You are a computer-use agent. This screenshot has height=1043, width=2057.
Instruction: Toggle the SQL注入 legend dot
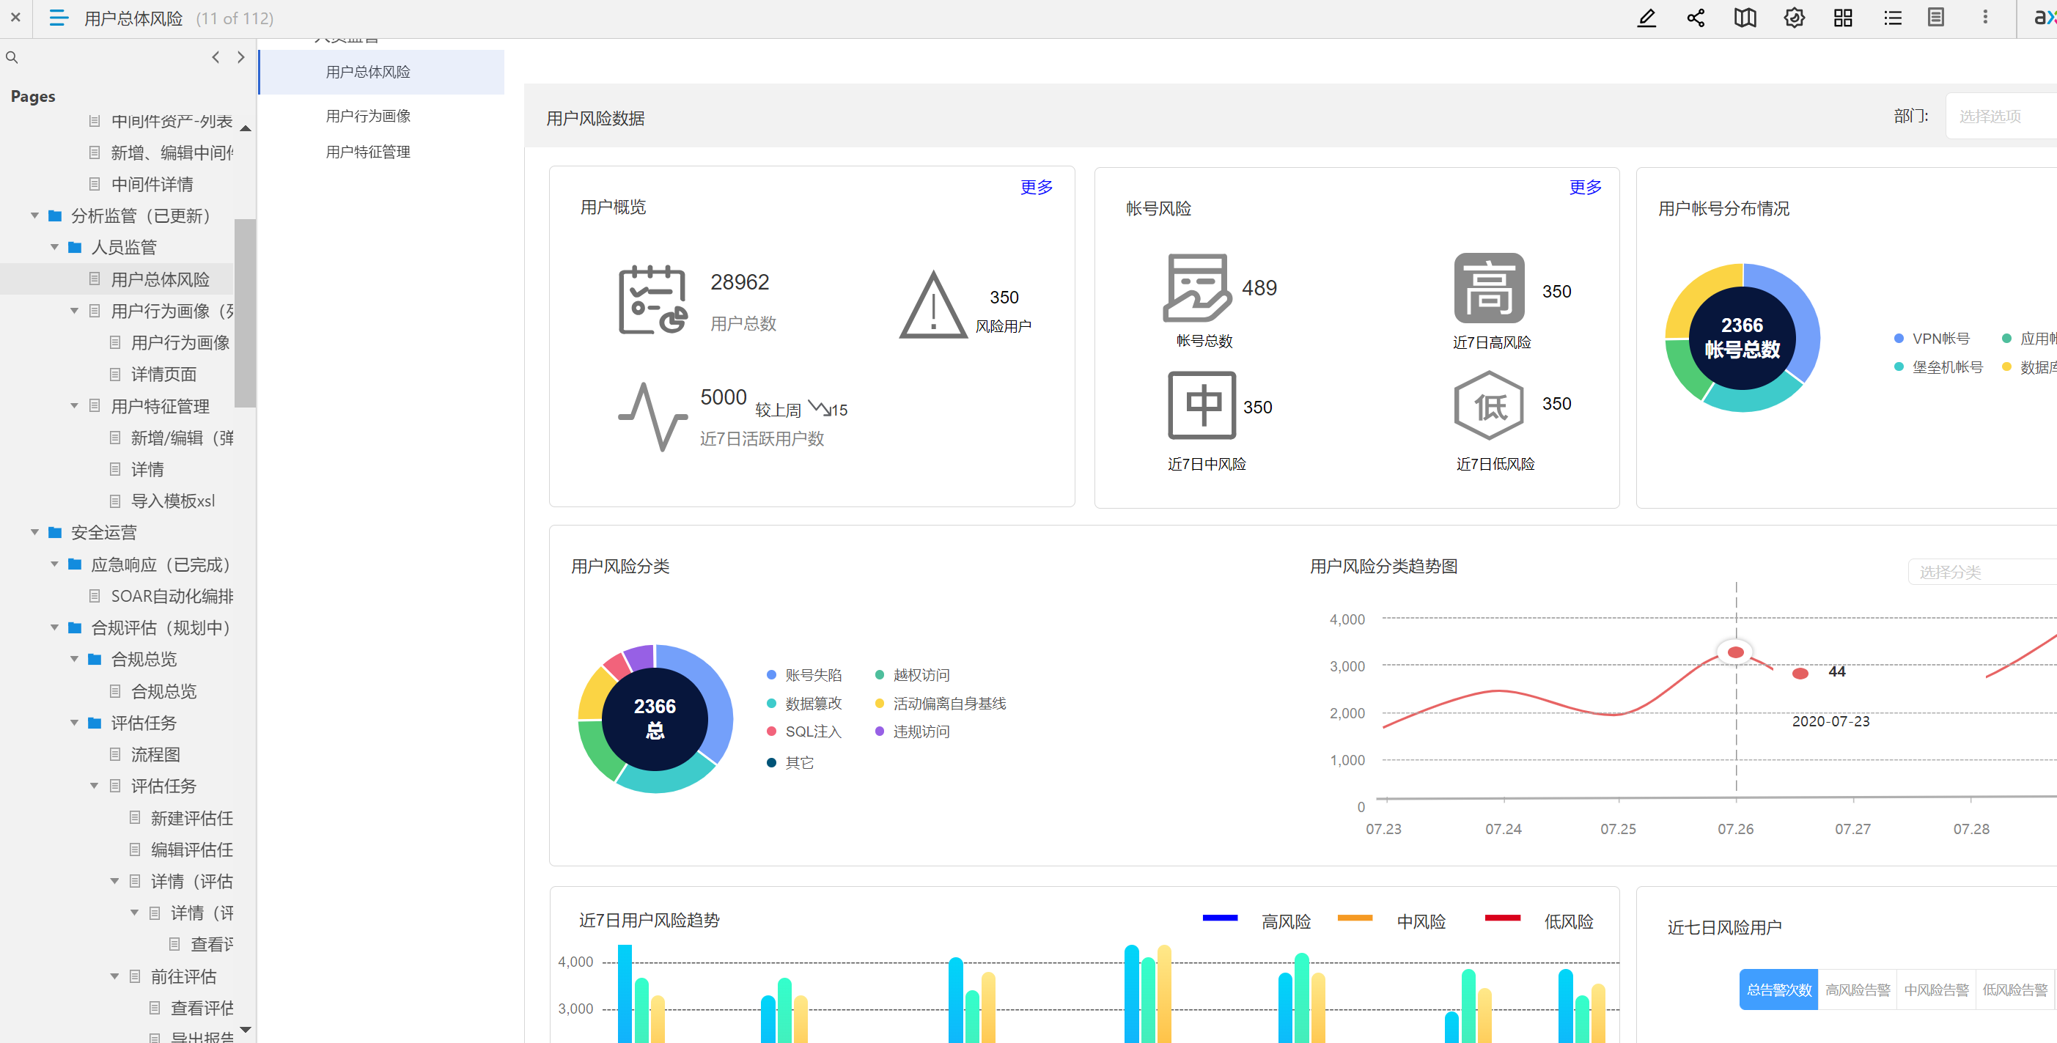[x=771, y=731]
